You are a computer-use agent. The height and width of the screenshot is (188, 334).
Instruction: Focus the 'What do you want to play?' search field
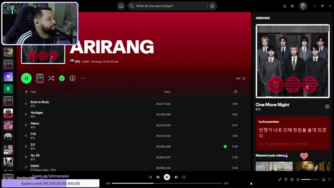(167, 6)
